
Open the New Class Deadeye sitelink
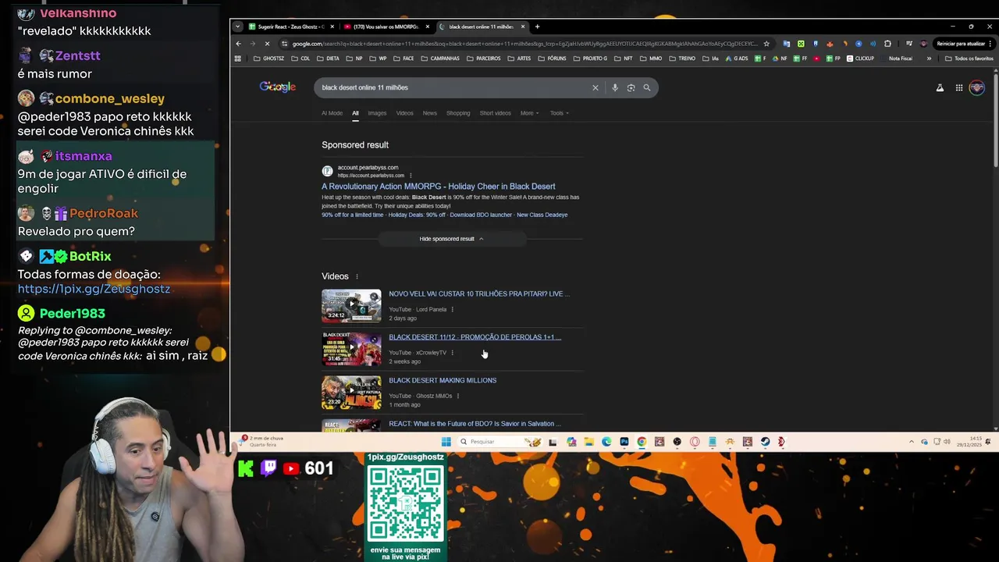542,215
